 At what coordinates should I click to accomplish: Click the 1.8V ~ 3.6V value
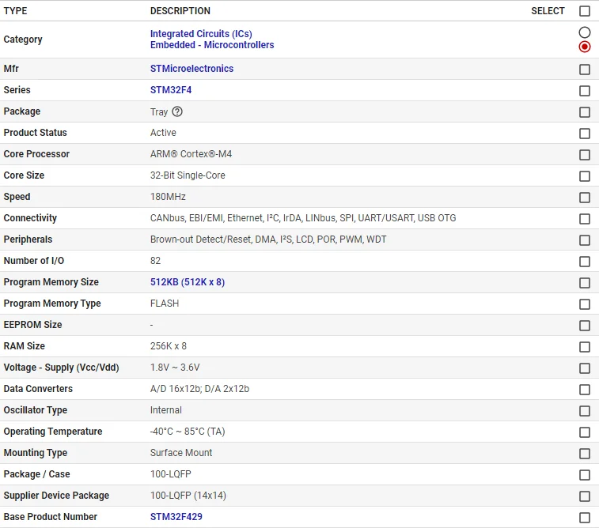(x=175, y=368)
